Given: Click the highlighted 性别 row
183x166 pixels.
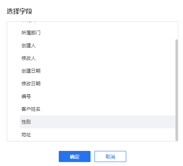Looking at the screenshot, I should [98, 122].
